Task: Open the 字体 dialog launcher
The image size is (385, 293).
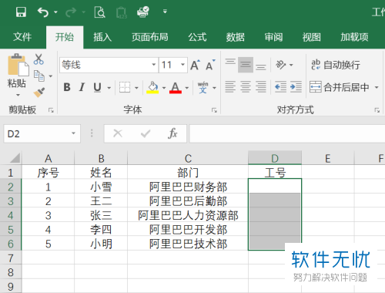Action: [214, 110]
